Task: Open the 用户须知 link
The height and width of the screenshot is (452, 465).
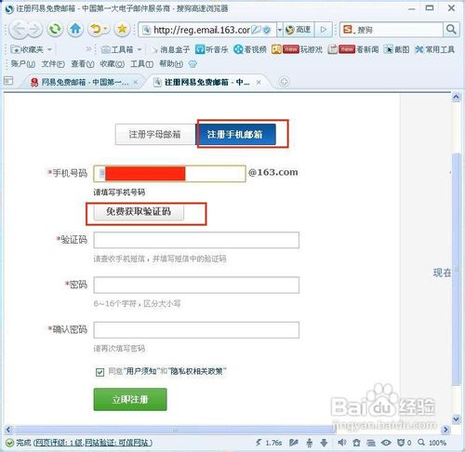Action: 141,371
